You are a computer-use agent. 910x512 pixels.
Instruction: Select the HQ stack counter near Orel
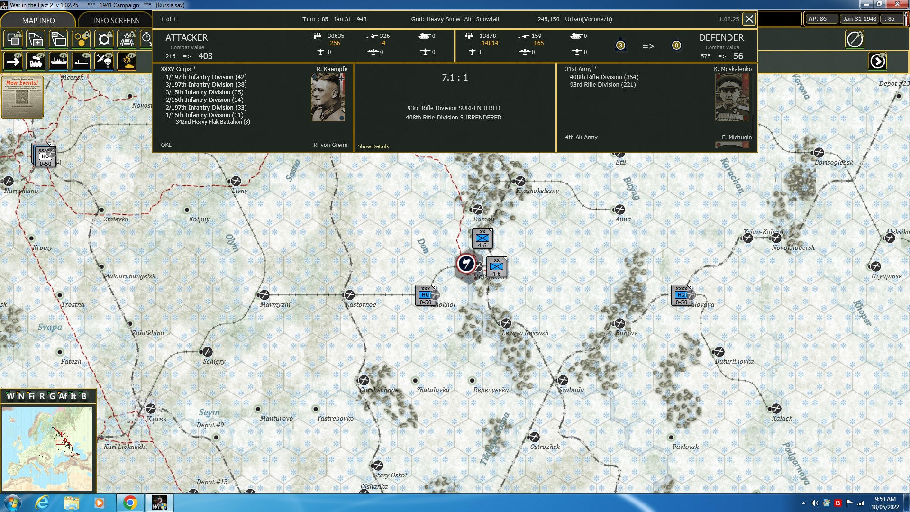(x=45, y=155)
